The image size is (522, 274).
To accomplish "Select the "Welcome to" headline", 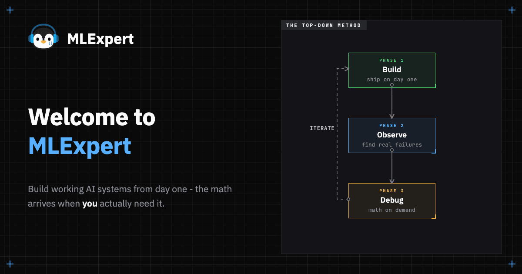I will click(x=92, y=117).
